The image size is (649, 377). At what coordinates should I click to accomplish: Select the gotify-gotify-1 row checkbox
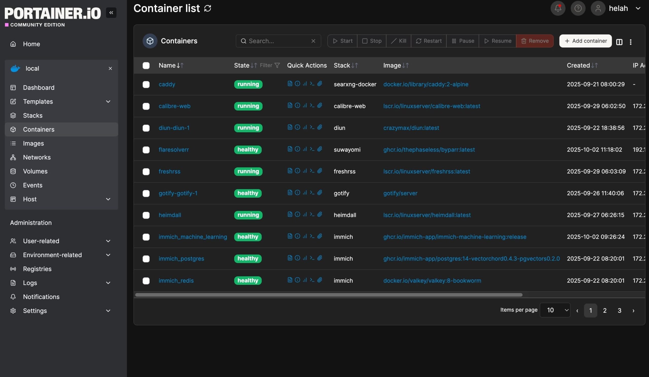point(146,194)
